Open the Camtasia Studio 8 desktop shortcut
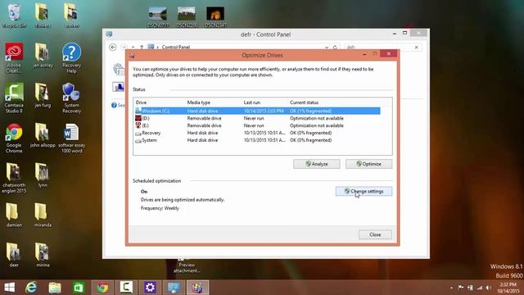This screenshot has height=295, width=524. coord(14,98)
